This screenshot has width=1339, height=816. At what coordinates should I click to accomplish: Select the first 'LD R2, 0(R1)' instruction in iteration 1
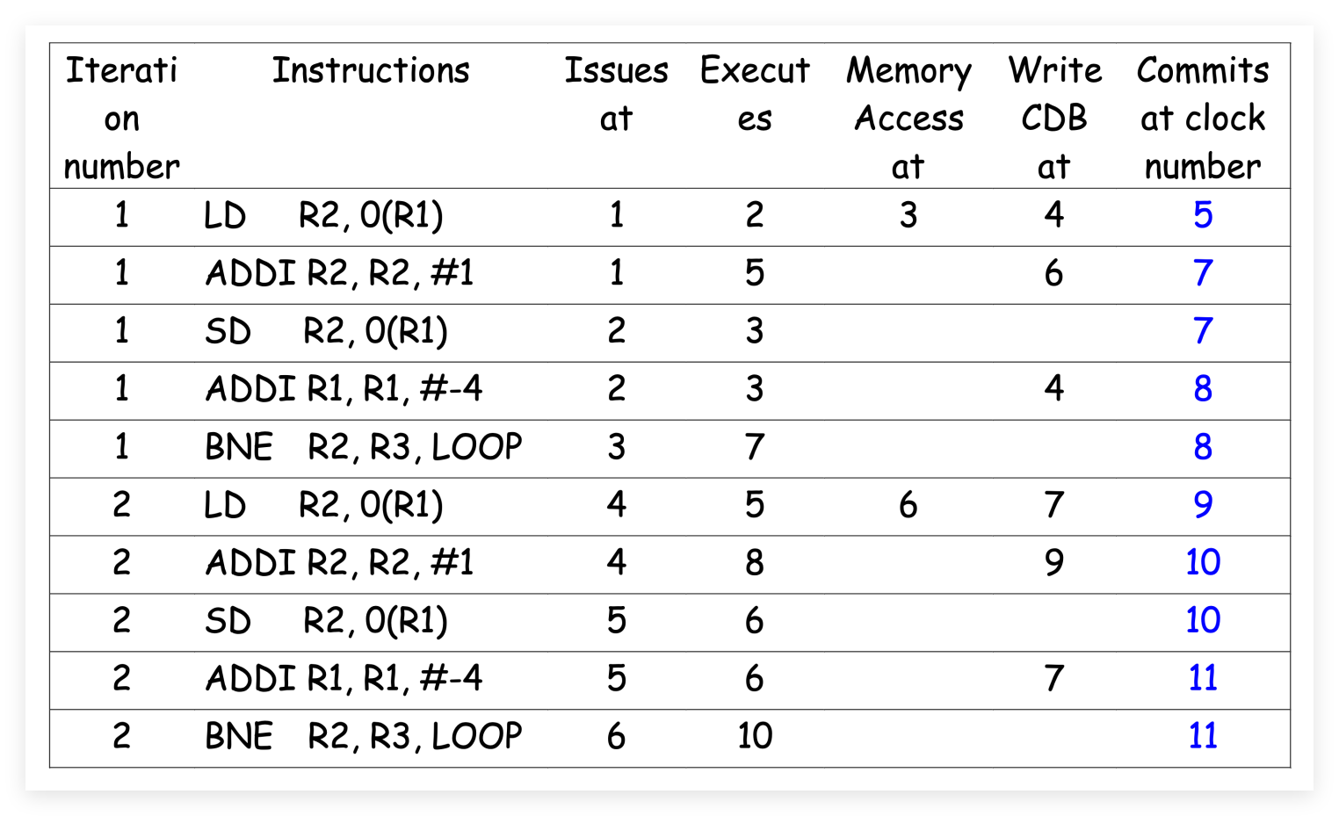(x=323, y=215)
